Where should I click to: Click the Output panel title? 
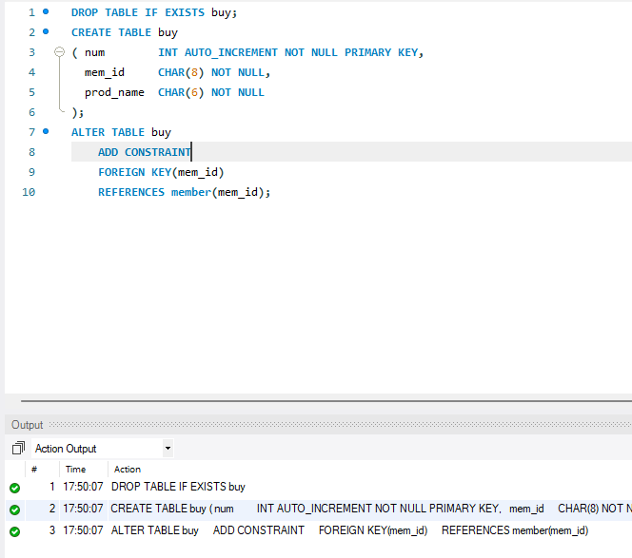[27, 425]
